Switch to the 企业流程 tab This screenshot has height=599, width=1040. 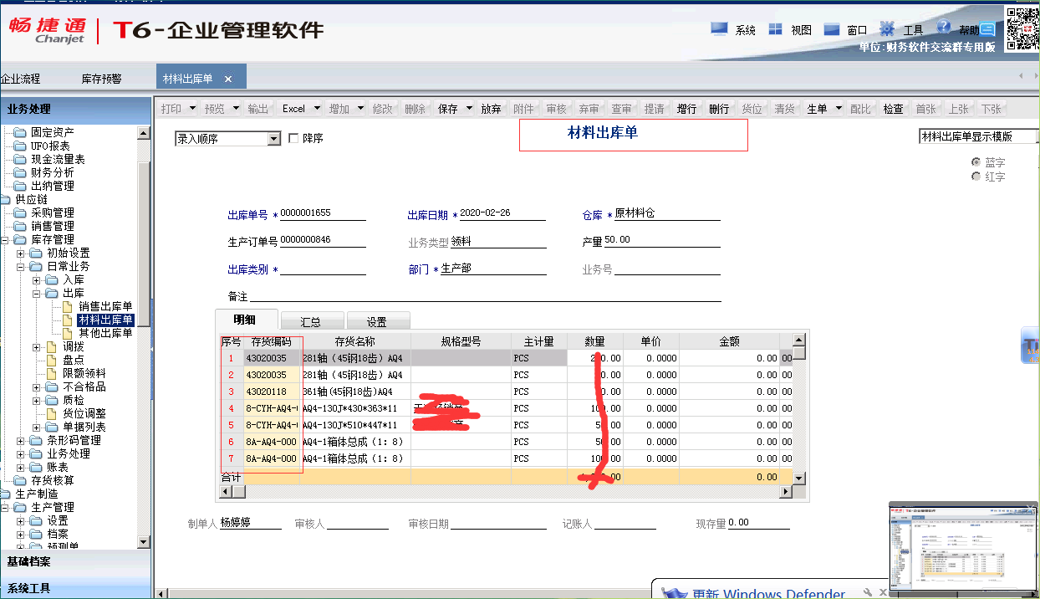click(20, 79)
